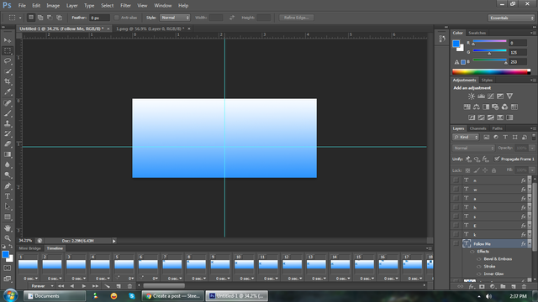Select the Eyedropper tool
Viewport: 538px width, 302px height.
pos(8,91)
